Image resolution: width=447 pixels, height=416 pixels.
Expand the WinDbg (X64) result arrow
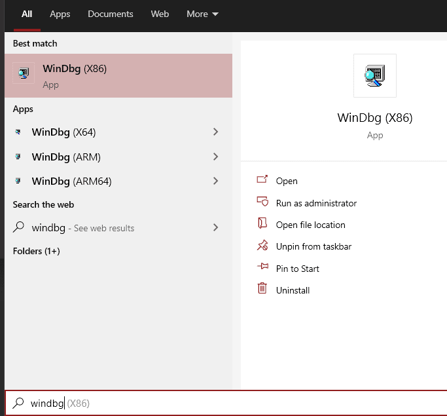pyautogui.click(x=215, y=132)
